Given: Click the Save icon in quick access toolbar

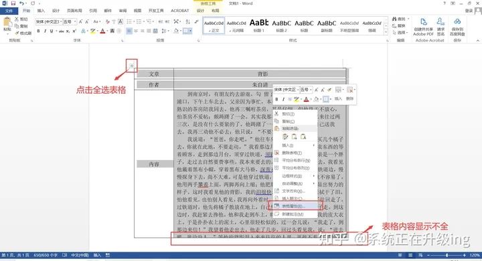Looking at the screenshot, I should [13, 3].
